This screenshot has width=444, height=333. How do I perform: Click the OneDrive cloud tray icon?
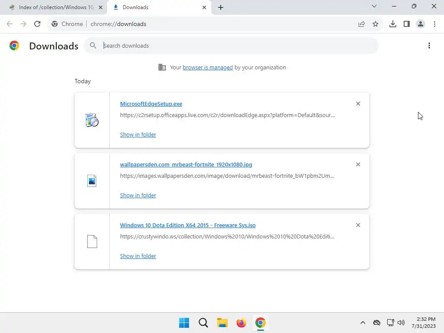point(377,323)
